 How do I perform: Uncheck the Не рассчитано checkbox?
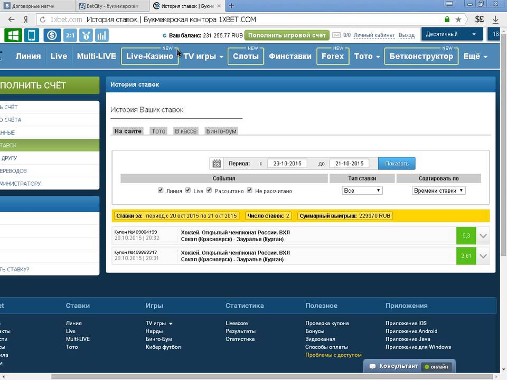point(249,191)
